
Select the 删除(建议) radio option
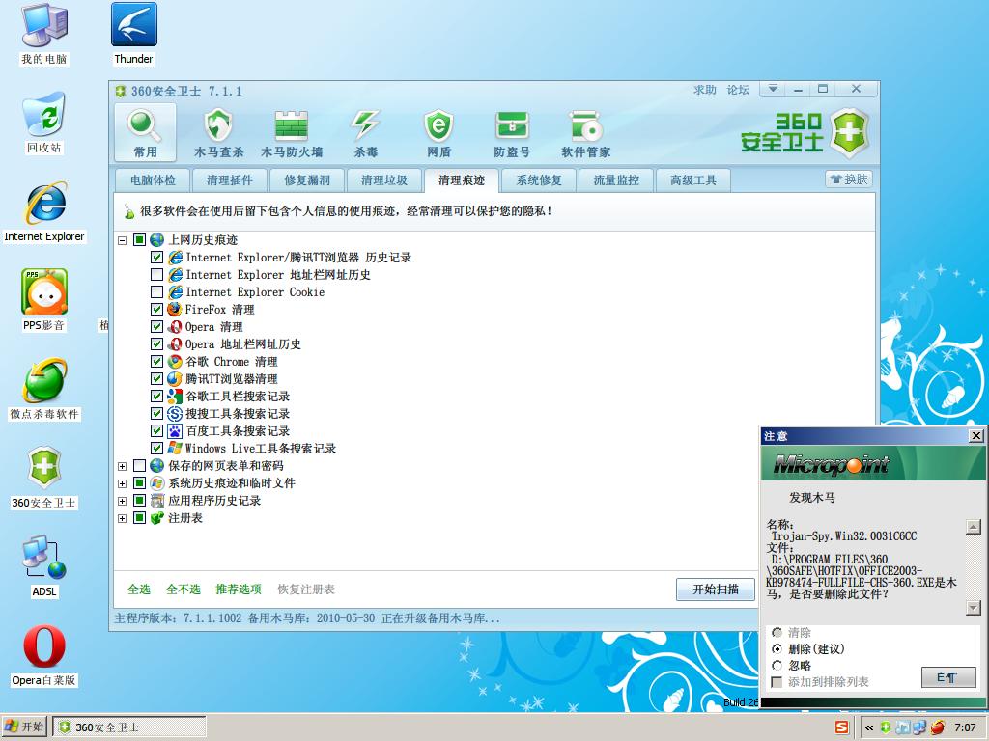pos(777,649)
